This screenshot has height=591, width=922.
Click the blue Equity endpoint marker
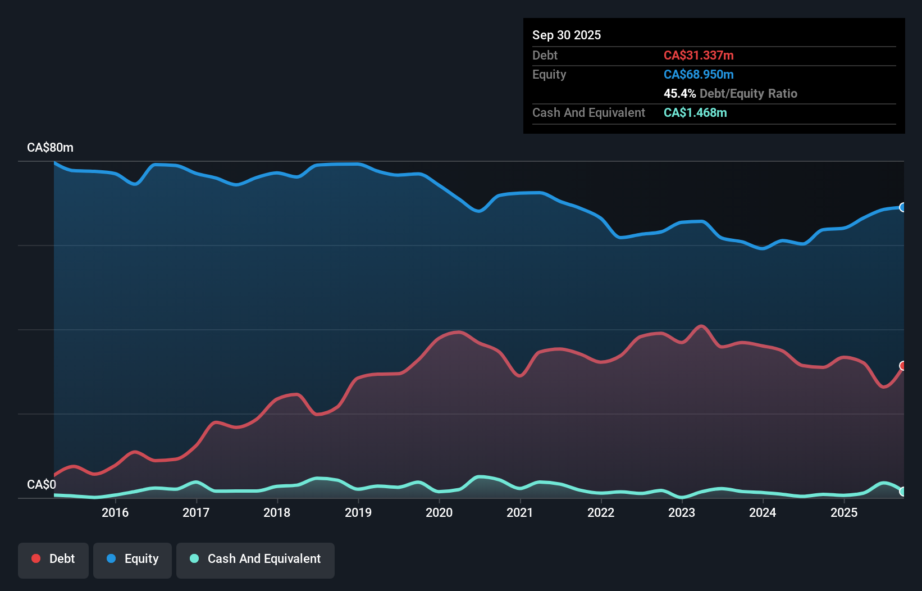point(903,207)
